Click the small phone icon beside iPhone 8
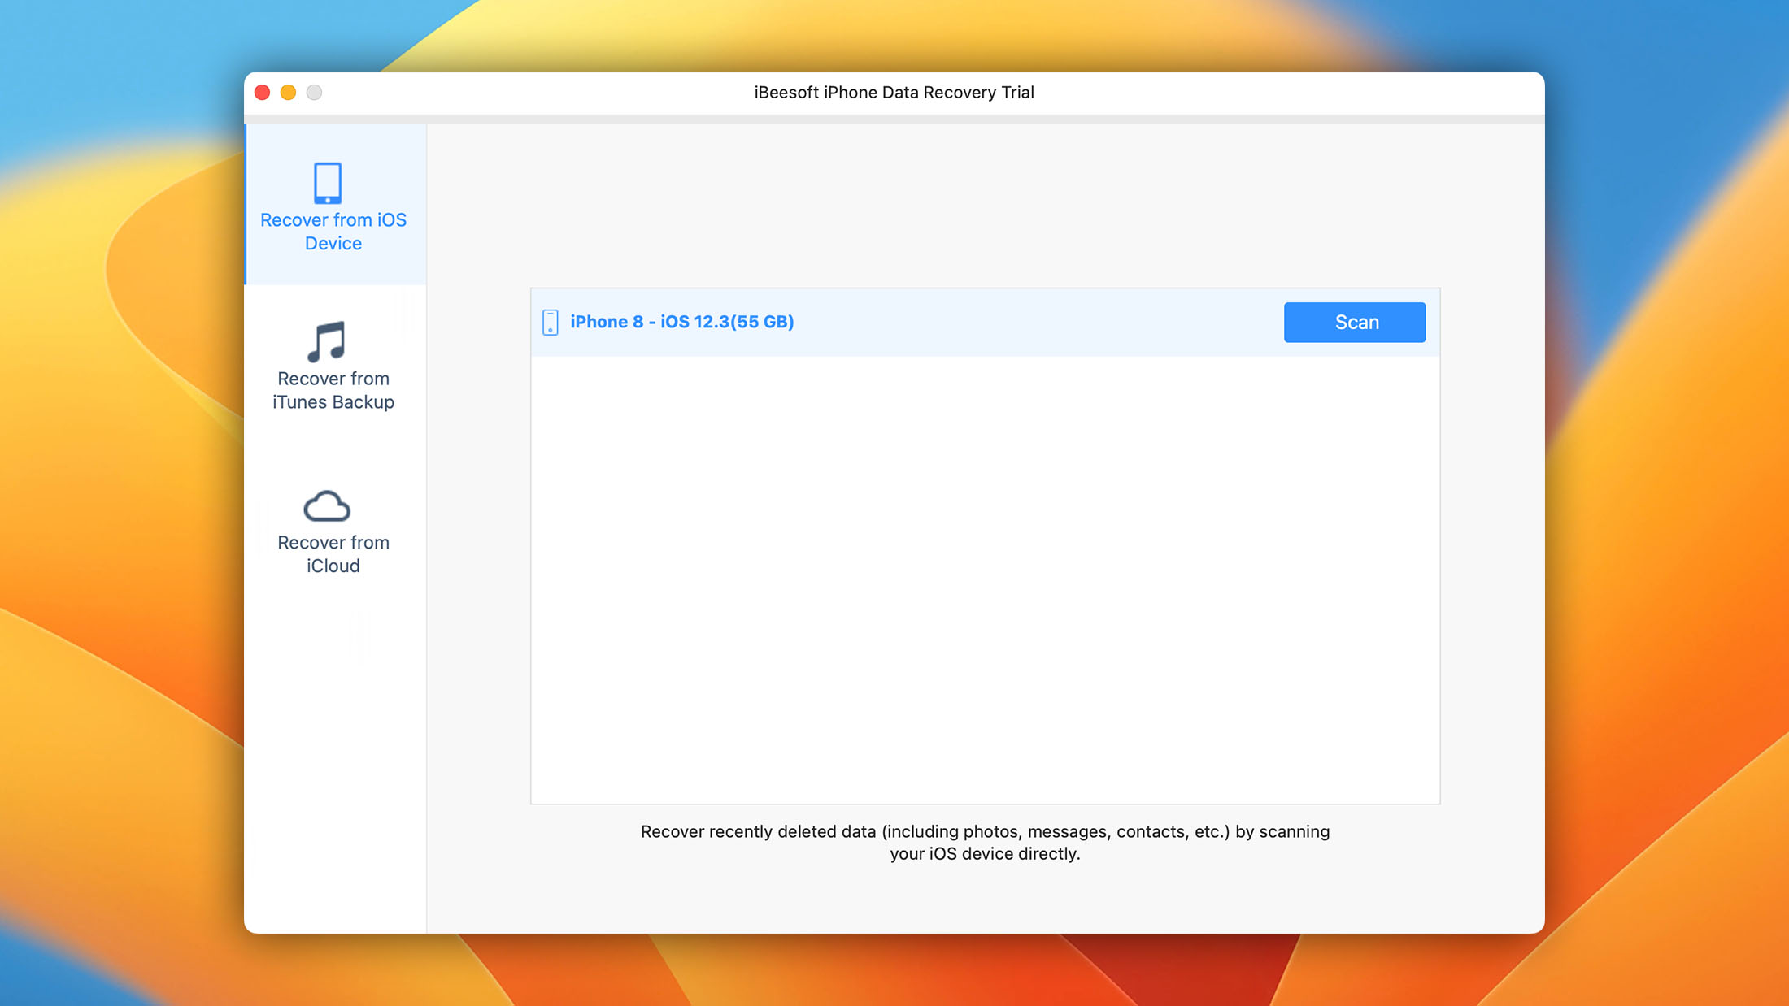This screenshot has width=1789, height=1006. pyautogui.click(x=551, y=322)
